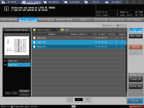This screenshot has width=144, height=108.
Task: Click the sec1 folder icon
Action: point(62,30)
